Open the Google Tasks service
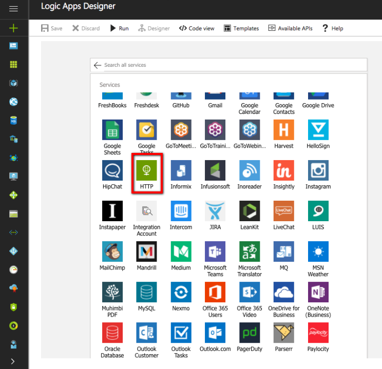Image resolution: width=382 pixels, height=369 pixels. (146, 129)
